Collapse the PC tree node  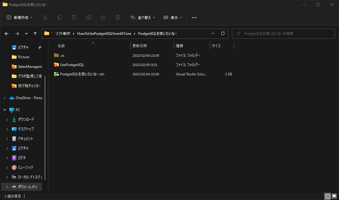[5, 110]
